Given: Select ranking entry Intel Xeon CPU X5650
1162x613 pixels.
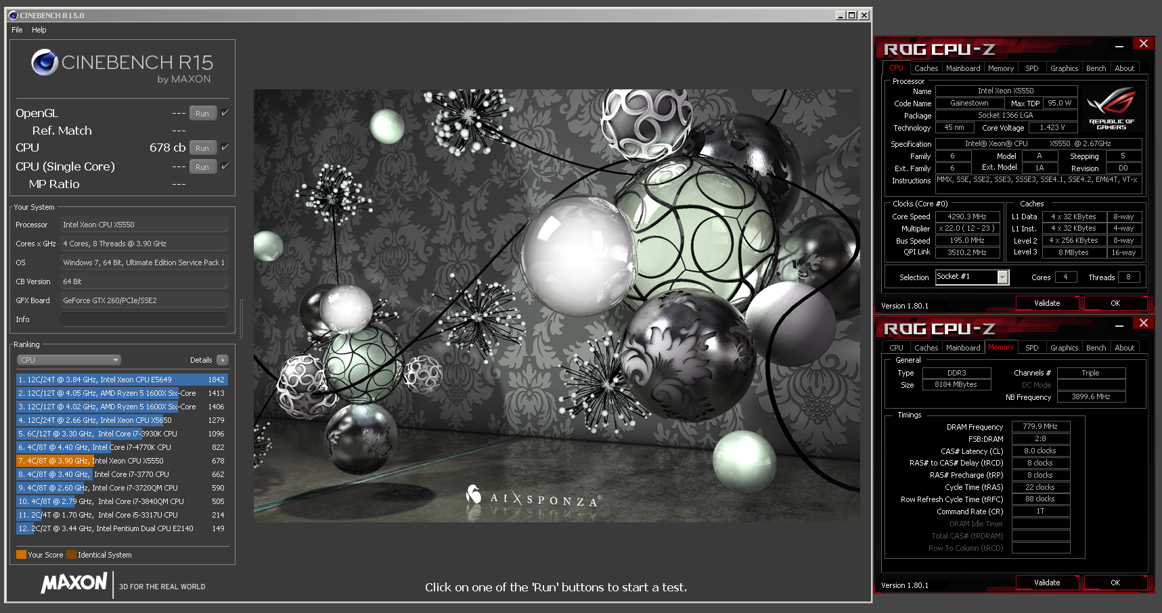Looking at the screenshot, I should tap(122, 420).
